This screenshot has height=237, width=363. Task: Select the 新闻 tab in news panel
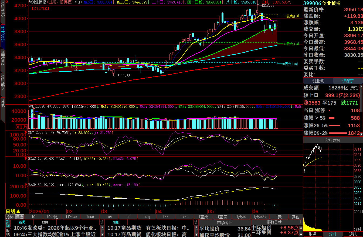(x=22, y=222)
